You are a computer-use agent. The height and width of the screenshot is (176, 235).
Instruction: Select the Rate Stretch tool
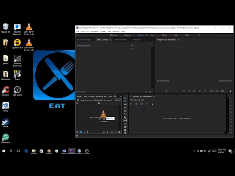[x=125, y=114]
